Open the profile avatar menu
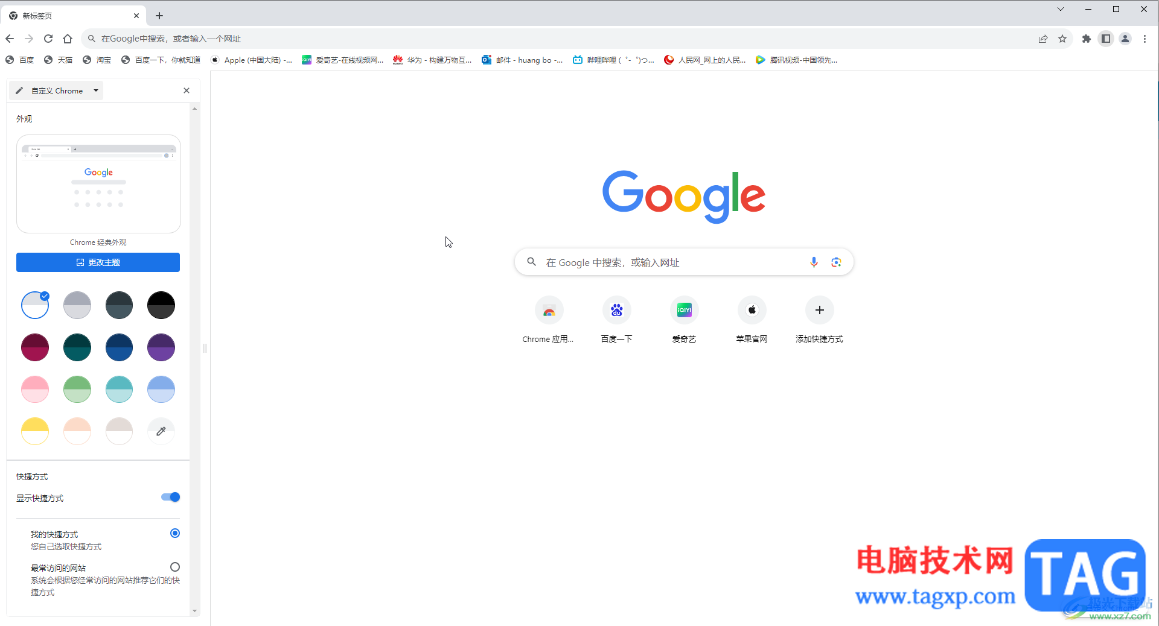 [x=1125, y=39]
